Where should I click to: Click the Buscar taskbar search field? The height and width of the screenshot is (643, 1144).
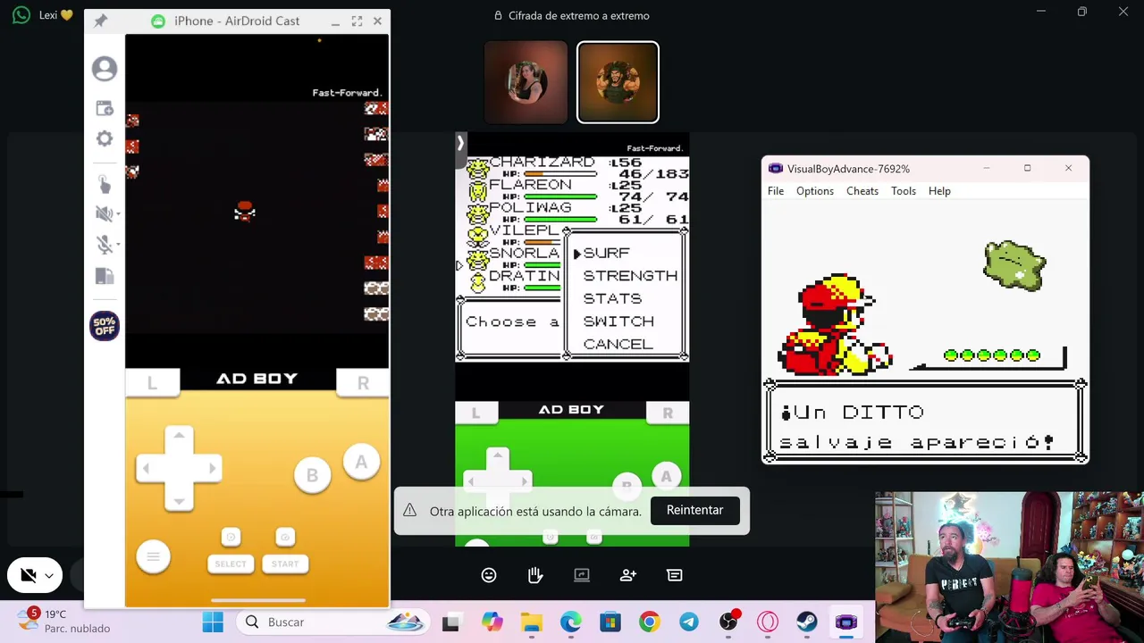coord(332,622)
